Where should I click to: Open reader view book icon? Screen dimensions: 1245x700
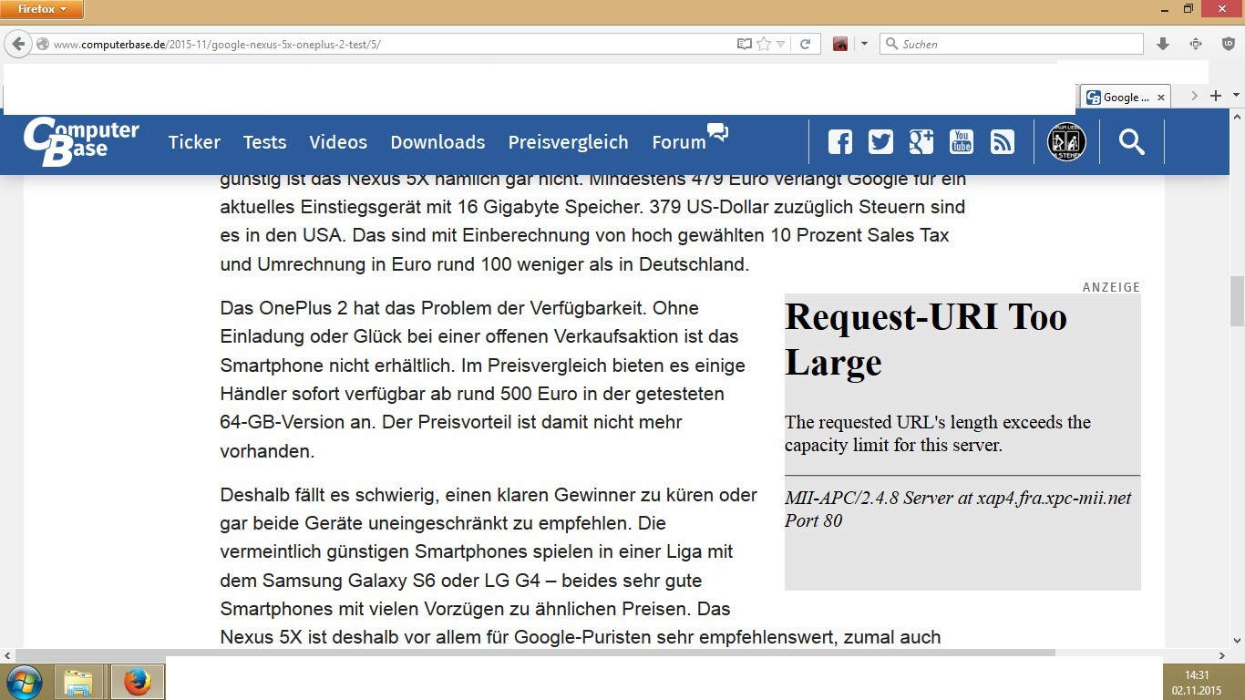pyautogui.click(x=745, y=44)
